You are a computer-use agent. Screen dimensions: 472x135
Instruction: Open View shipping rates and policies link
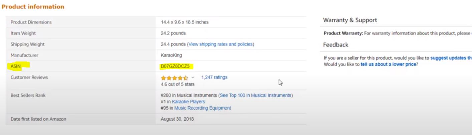pyautogui.click(x=221, y=44)
